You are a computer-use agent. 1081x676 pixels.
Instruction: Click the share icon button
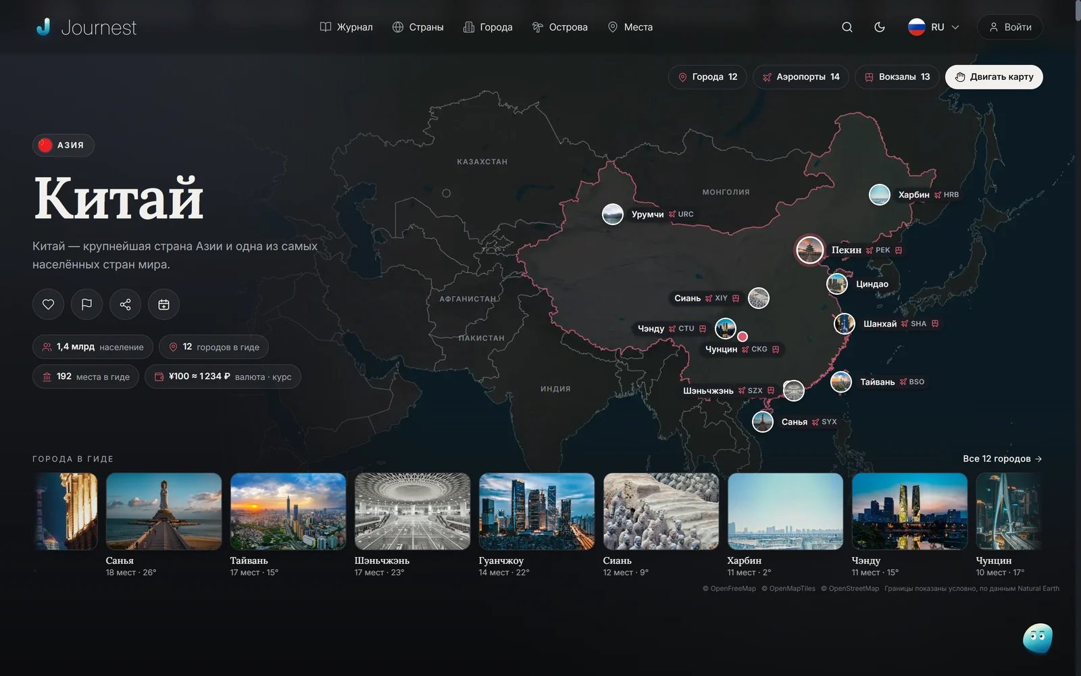[x=125, y=304]
